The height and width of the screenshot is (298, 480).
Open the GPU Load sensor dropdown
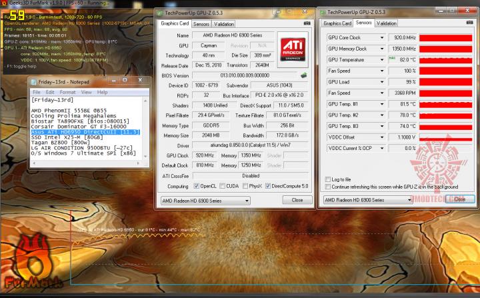(x=382, y=82)
